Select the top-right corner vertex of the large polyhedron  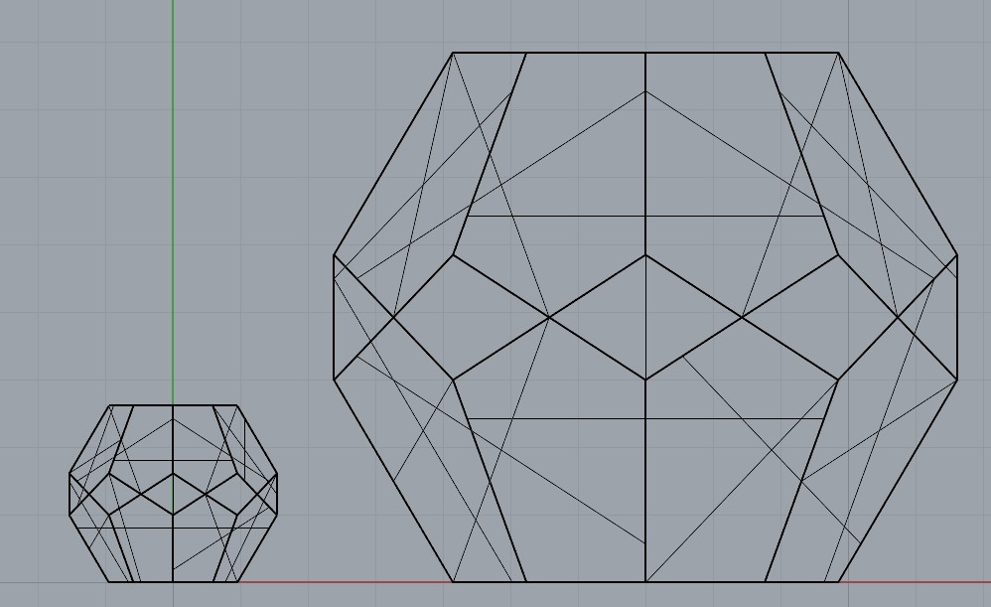(x=839, y=53)
